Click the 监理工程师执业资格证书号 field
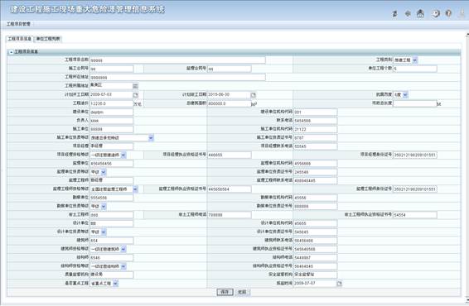This screenshot has height=306, width=469. pos(230,189)
